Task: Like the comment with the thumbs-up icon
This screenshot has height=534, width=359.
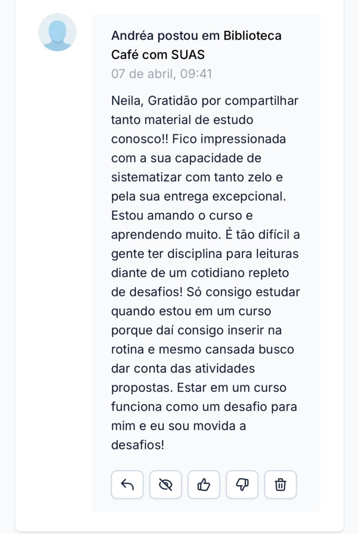Action: click(204, 484)
